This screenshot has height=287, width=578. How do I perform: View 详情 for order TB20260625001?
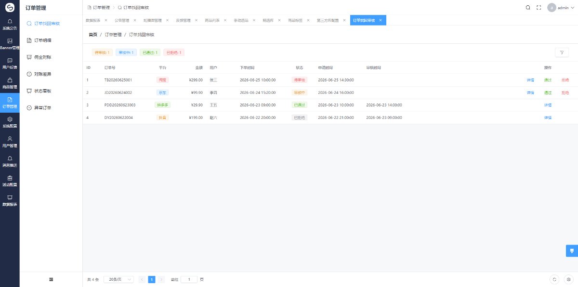point(530,80)
